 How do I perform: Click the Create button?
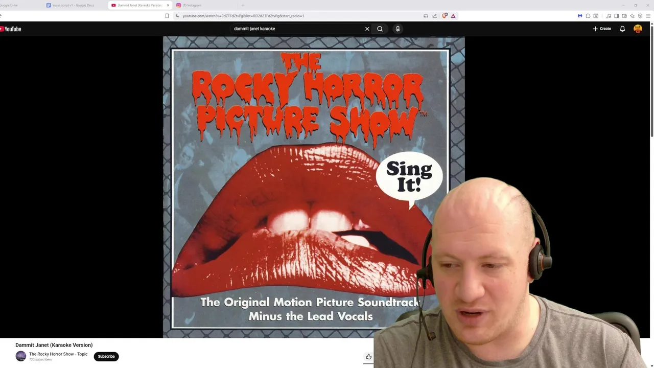602,29
